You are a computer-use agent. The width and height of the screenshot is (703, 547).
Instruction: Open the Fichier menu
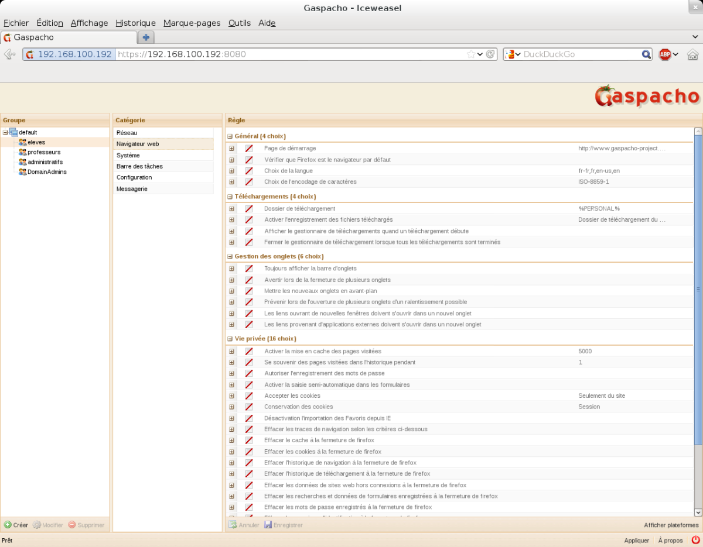point(16,23)
